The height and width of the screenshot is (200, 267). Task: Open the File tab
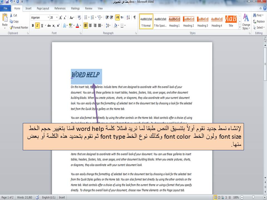[6, 8]
